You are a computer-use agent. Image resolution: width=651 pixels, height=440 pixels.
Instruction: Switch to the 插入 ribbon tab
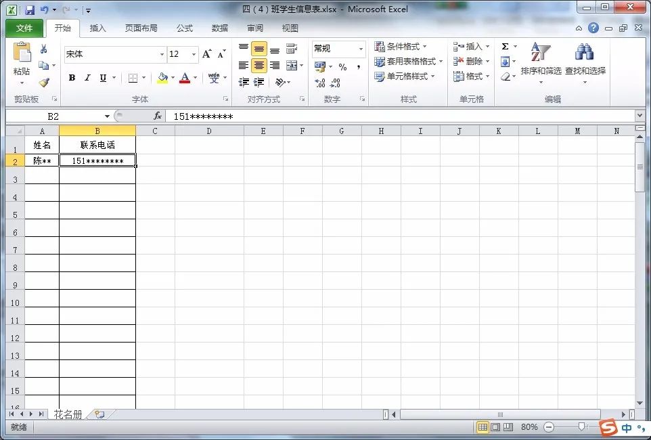[98, 28]
